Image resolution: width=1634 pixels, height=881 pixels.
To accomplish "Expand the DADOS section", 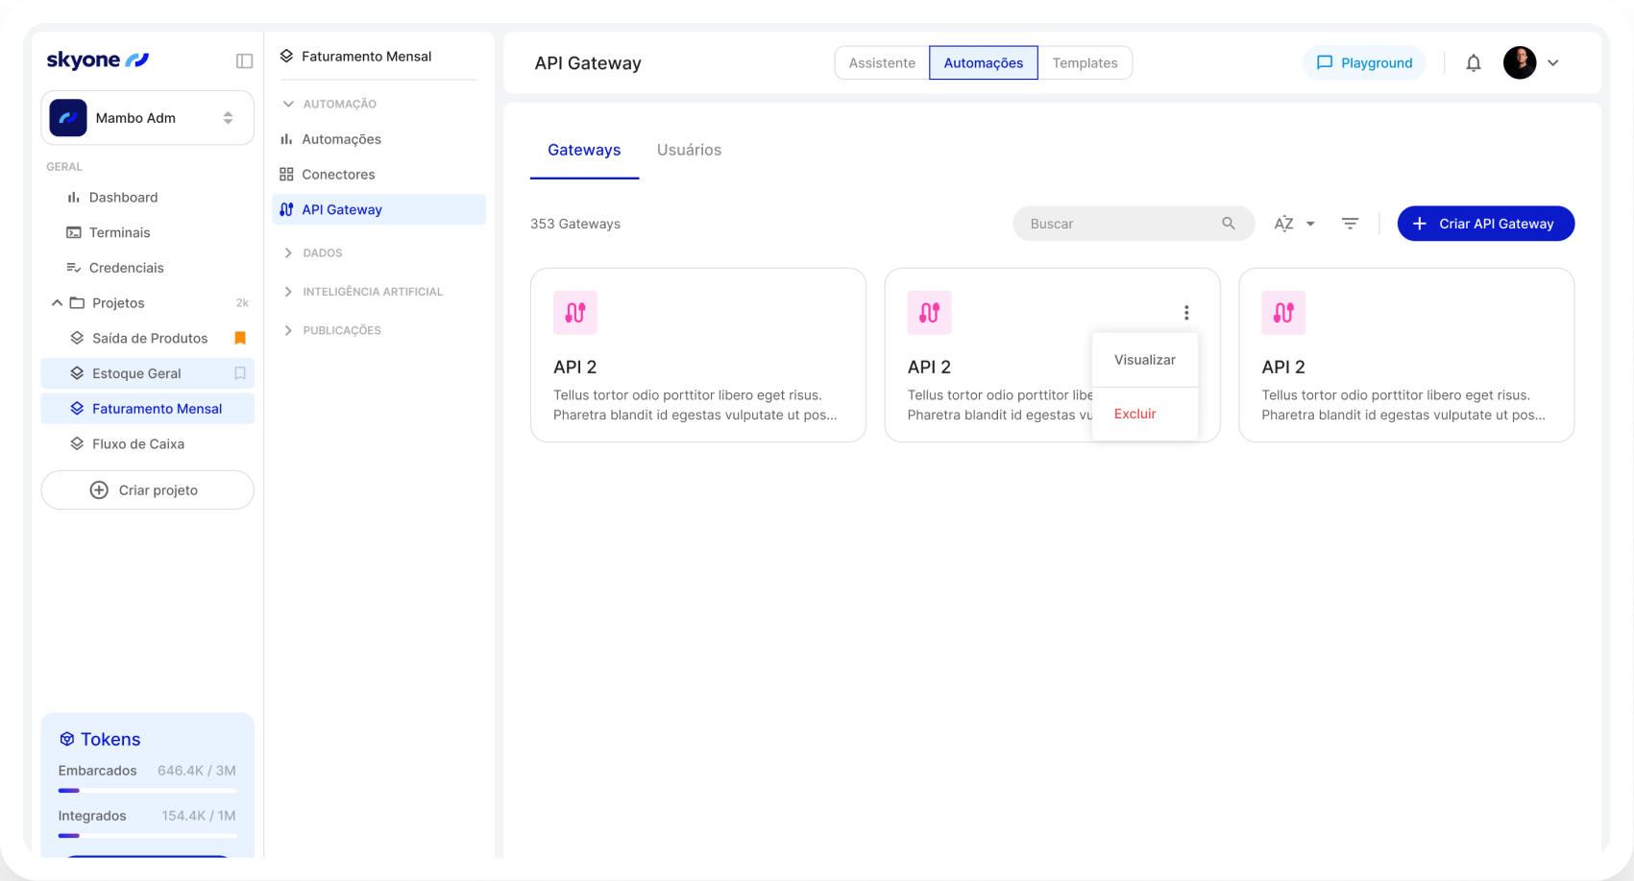I will click(x=287, y=252).
